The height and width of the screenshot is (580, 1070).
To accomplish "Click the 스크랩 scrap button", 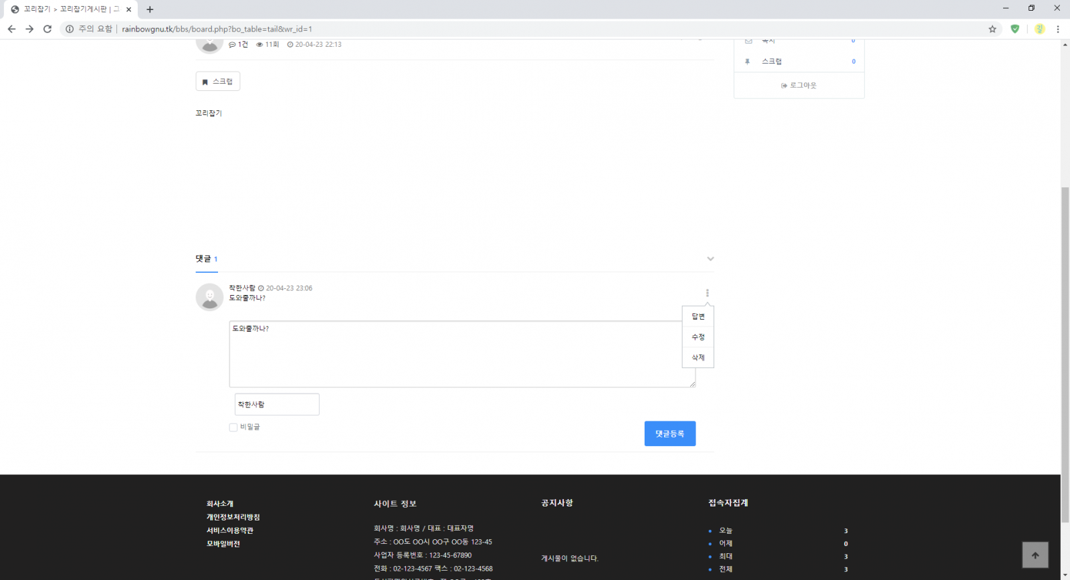I will [217, 82].
